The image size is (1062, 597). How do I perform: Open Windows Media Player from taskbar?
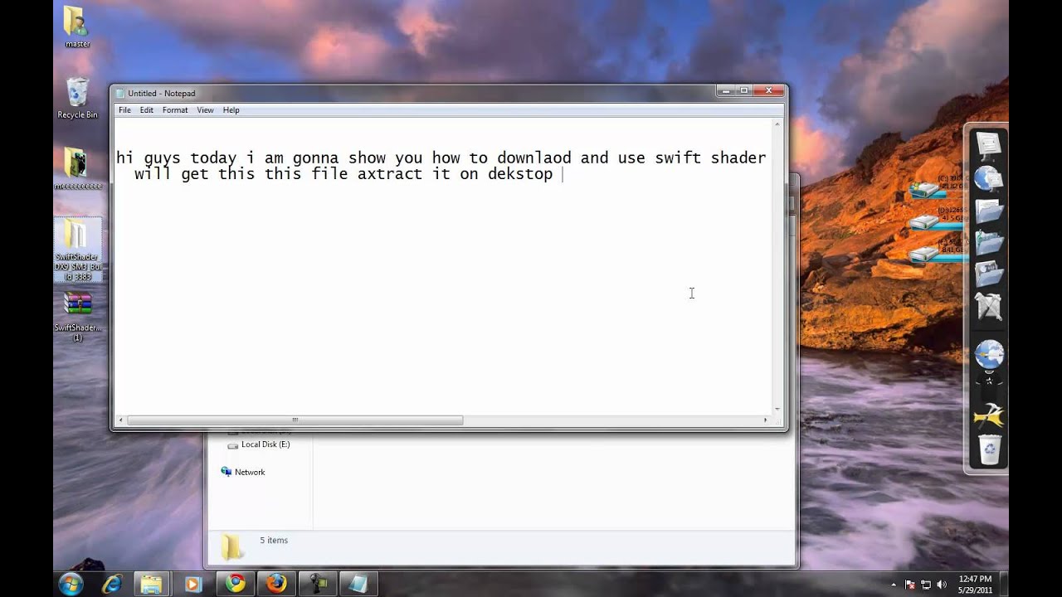click(193, 585)
